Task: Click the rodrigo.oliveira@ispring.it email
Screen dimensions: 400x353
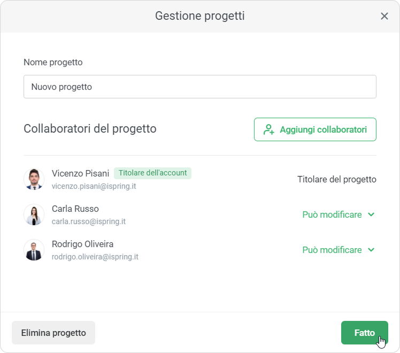Action: tap(95, 257)
